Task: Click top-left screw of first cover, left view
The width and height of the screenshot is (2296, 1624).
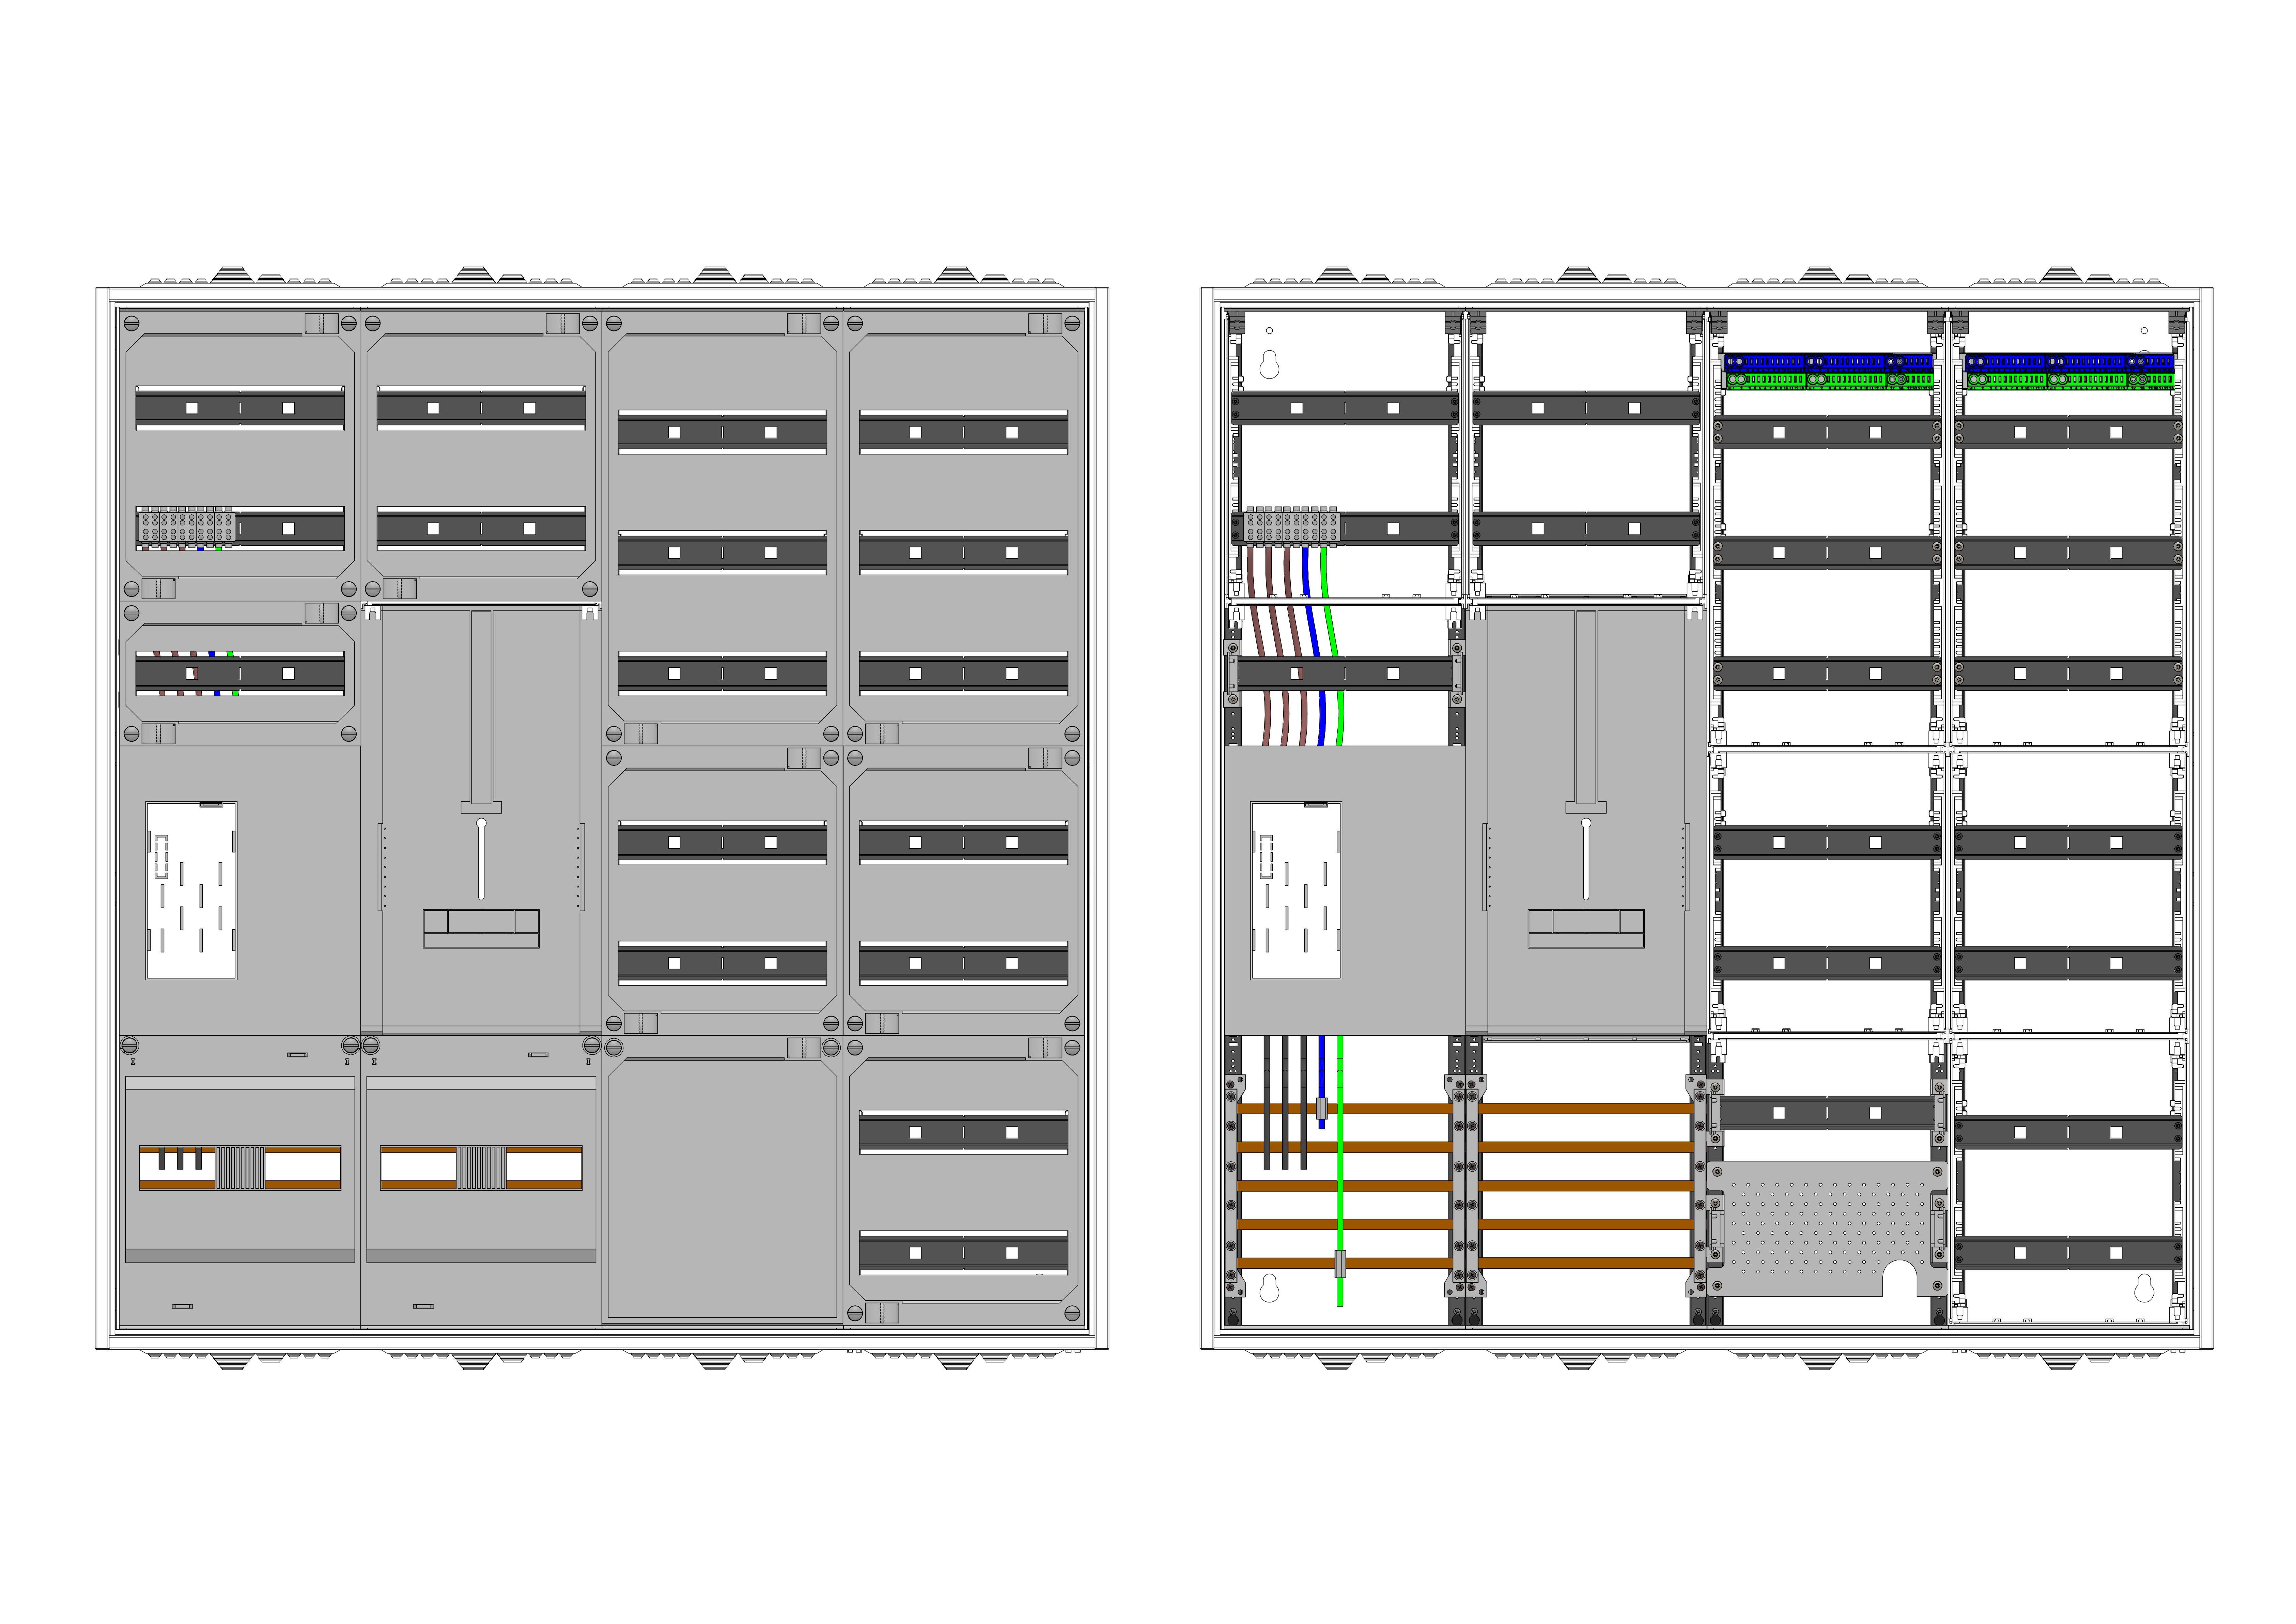Action: coord(131,323)
